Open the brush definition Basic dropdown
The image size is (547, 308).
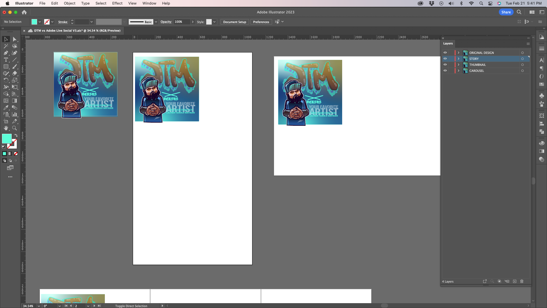pyautogui.click(x=156, y=22)
